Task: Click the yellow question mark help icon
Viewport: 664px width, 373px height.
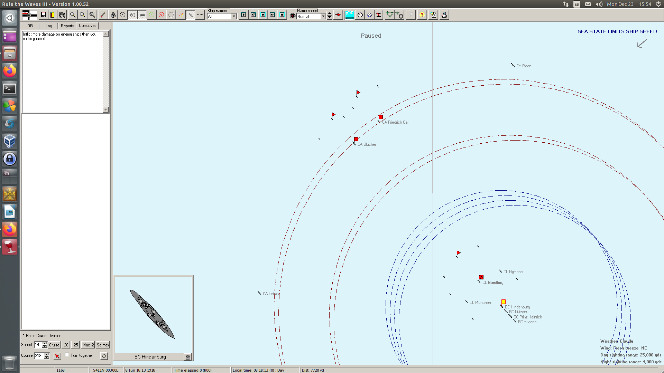Action: pos(422,15)
